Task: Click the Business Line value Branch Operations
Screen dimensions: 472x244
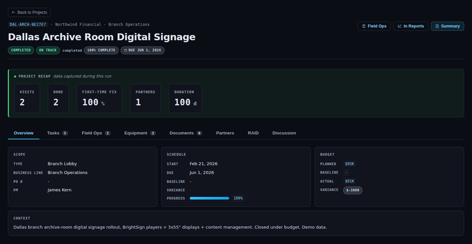Action: click(x=68, y=173)
